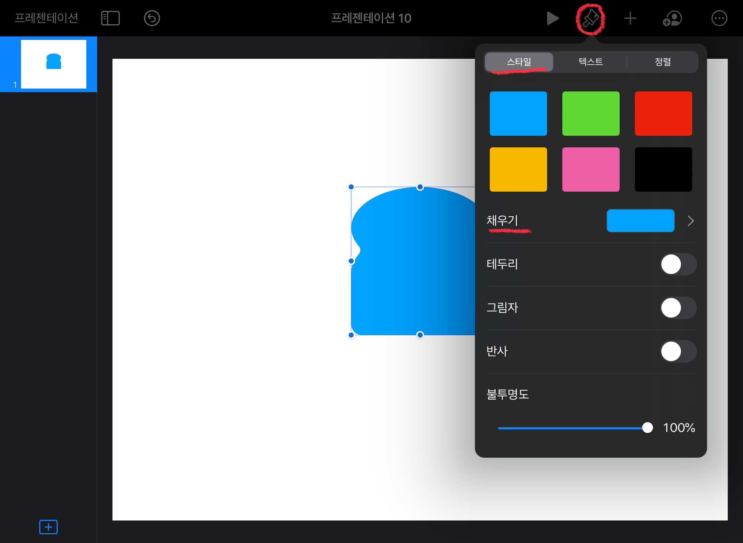Image resolution: width=743 pixels, height=543 pixels.
Task: Select slide 1 thumbnail
Action: [54, 64]
